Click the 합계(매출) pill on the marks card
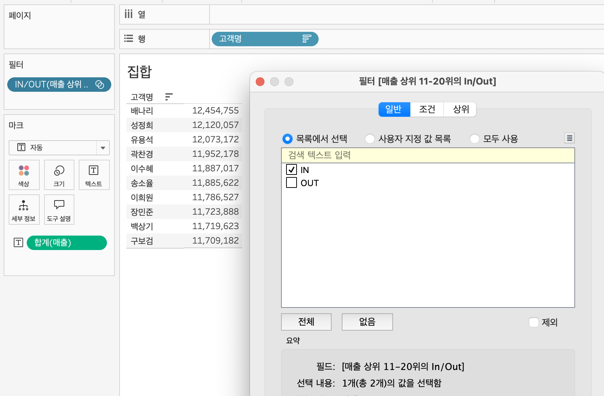The image size is (604, 396). click(x=67, y=242)
